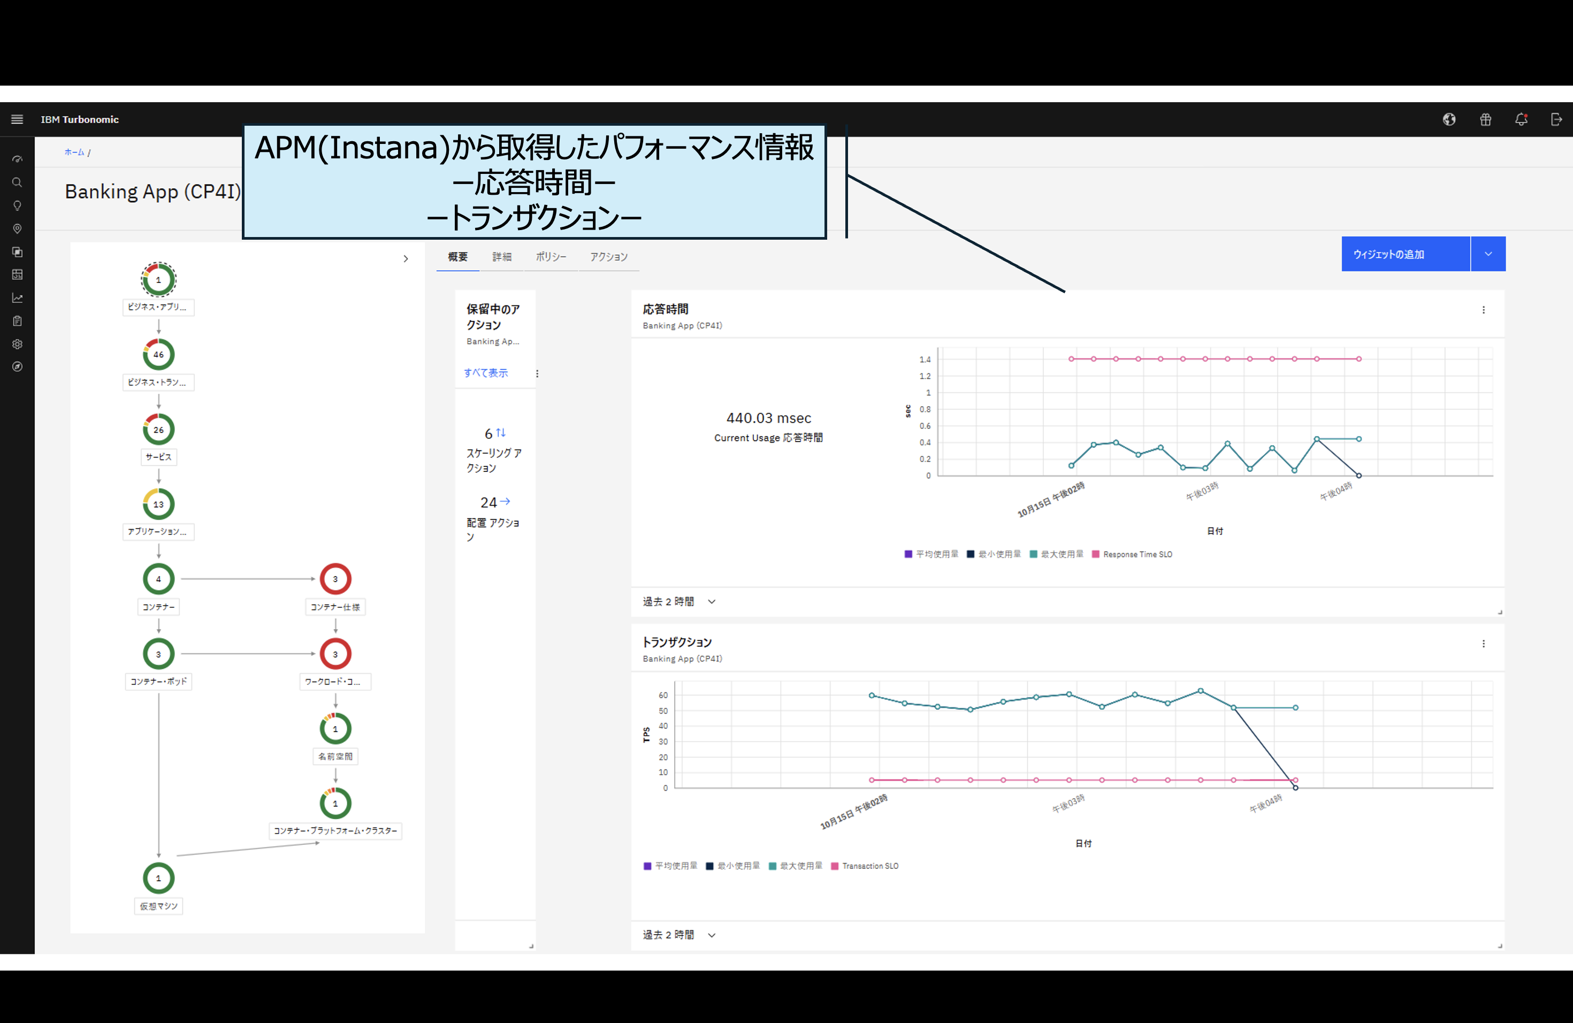Open insights via the lightbulb sidebar icon
Viewport: 1573px width, 1023px height.
pyautogui.click(x=17, y=205)
